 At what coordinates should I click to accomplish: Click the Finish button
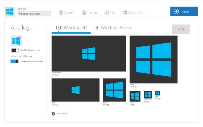(x=184, y=11)
